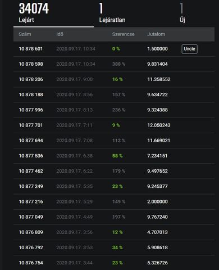Select the row with reward 12.050243
The image size is (219, 270).
pos(114,125)
